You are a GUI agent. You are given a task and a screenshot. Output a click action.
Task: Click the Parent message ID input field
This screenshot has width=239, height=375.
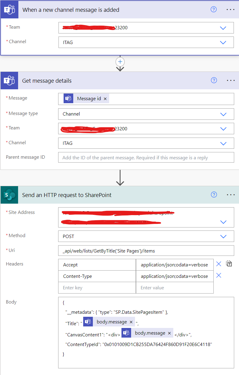[146, 157]
